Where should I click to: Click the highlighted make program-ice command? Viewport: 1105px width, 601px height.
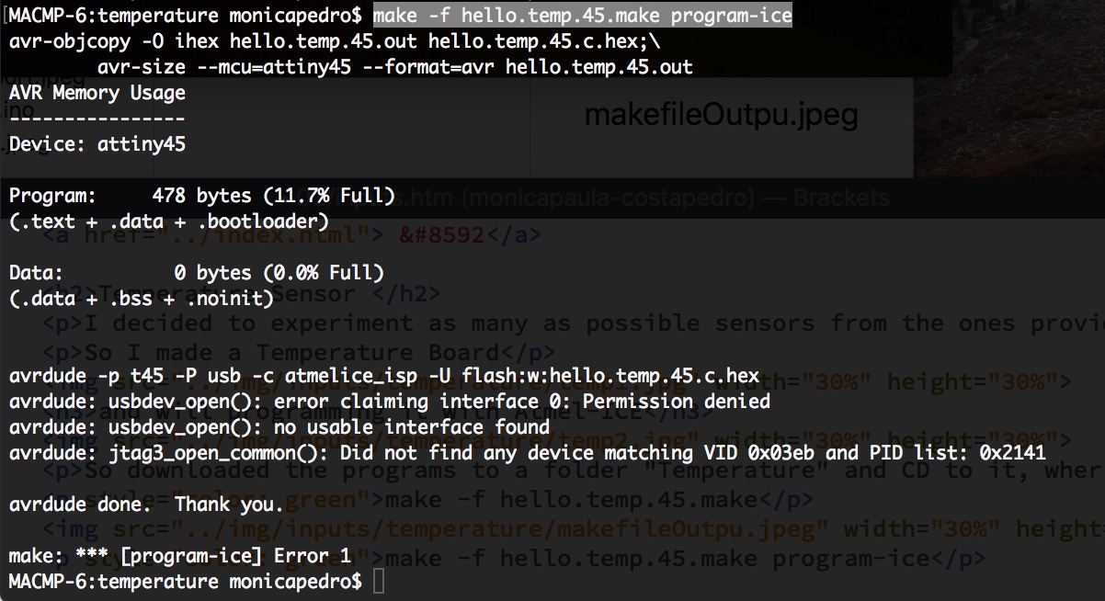582,15
